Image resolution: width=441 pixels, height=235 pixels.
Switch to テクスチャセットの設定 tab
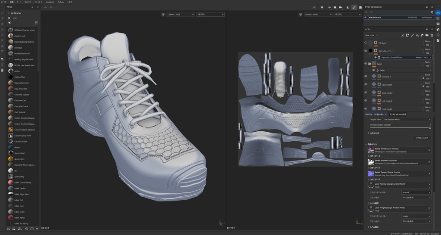[398, 114]
